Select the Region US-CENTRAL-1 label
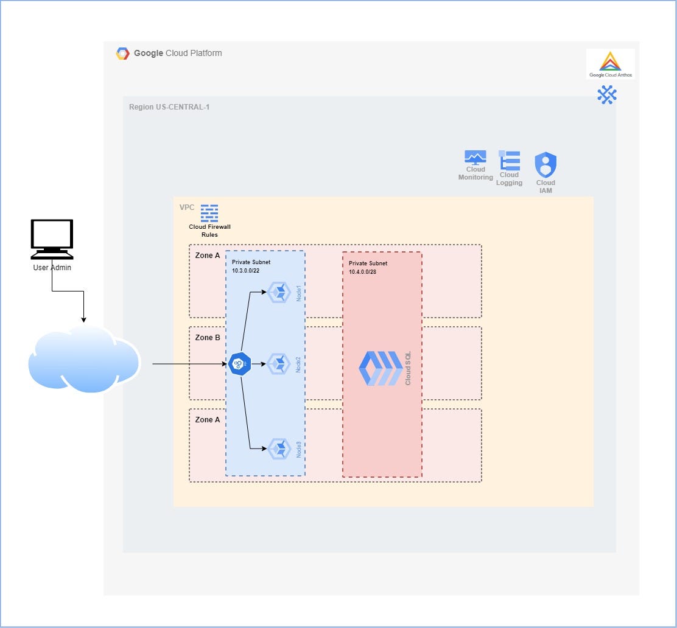677x628 pixels. coord(168,107)
